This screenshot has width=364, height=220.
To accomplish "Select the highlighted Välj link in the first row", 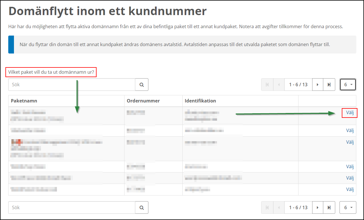I will pos(349,113).
